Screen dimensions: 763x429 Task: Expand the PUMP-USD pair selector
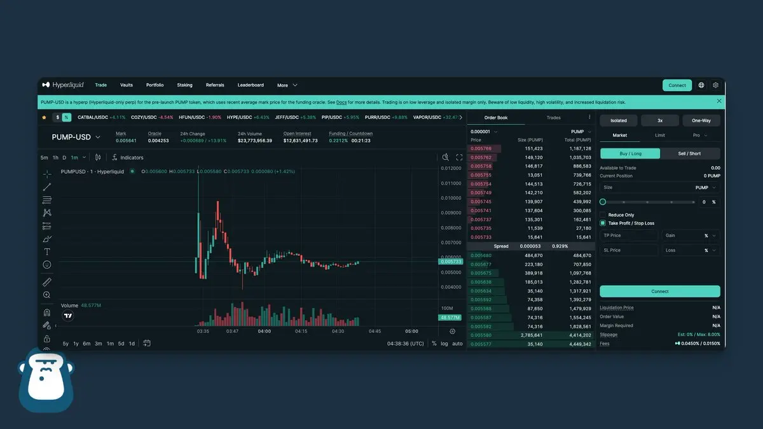coord(76,137)
